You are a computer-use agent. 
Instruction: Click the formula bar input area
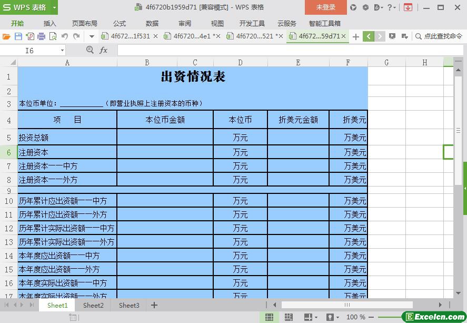[x=291, y=51]
